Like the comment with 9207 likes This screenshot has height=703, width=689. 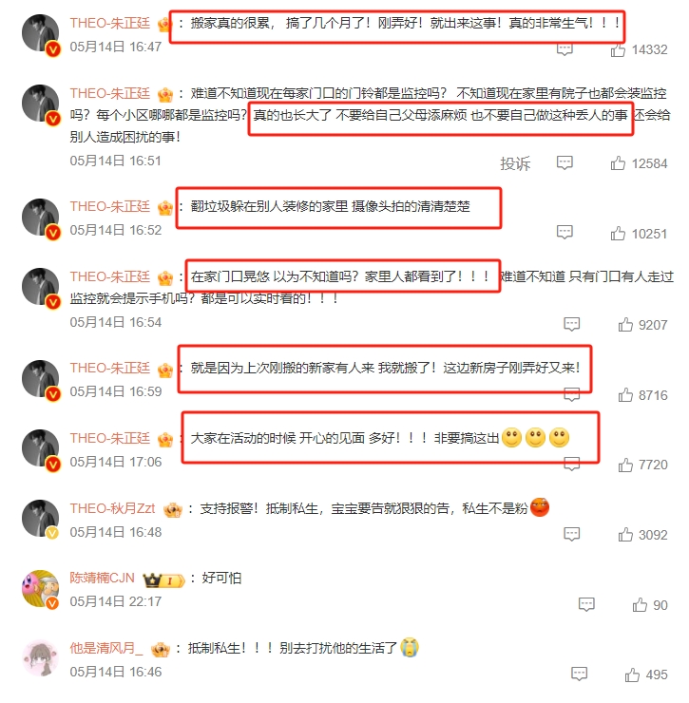pos(625,325)
